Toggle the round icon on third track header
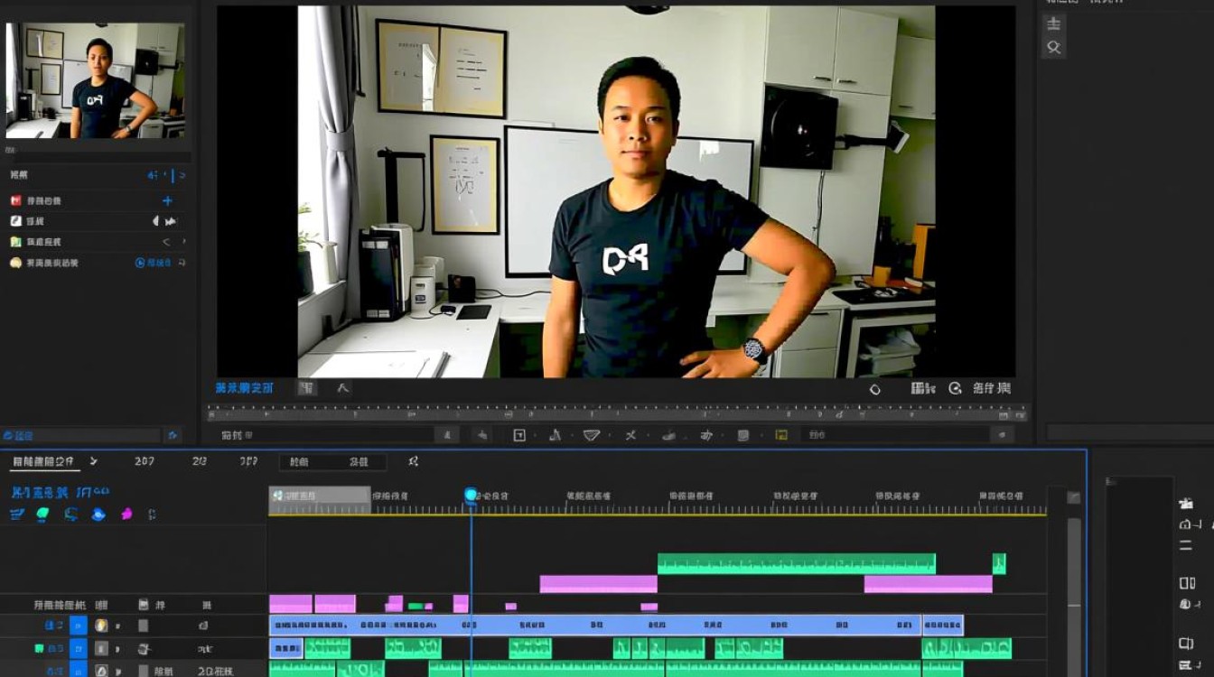The image size is (1214, 677). (x=102, y=671)
